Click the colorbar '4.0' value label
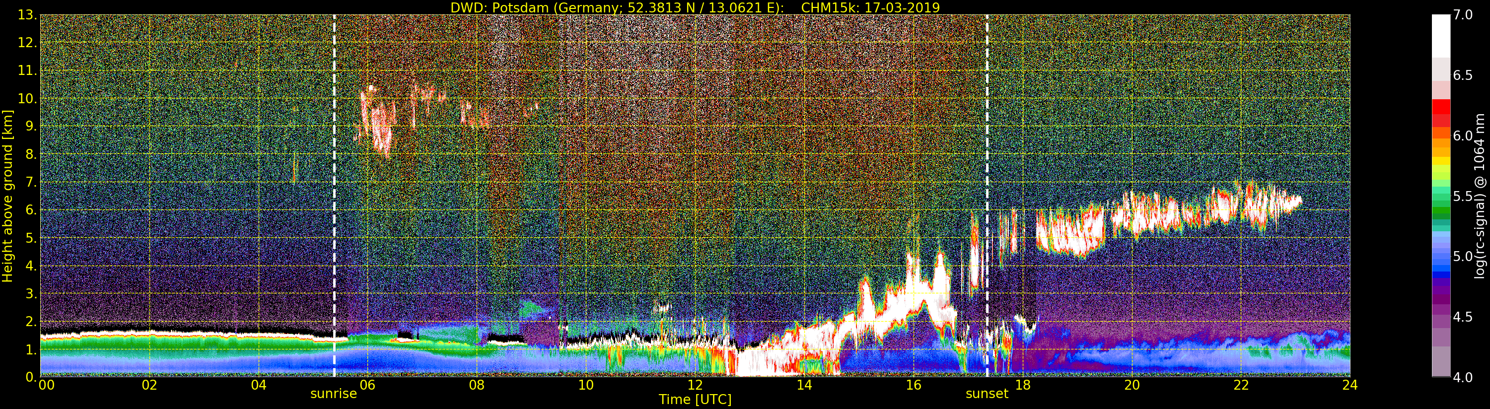This screenshot has width=1490, height=409. pyautogui.click(x=1462, y=377)
